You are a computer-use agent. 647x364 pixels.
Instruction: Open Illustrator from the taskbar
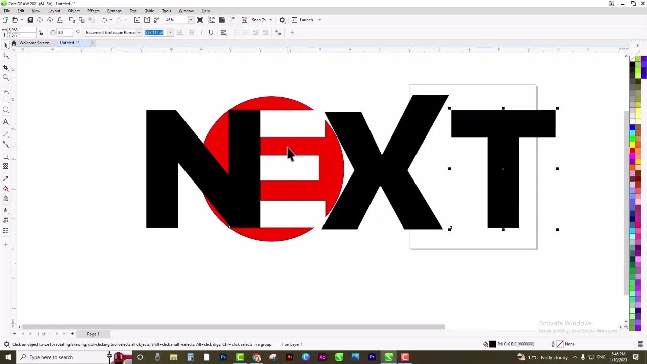pyautogui.click(x=289, y=357)
